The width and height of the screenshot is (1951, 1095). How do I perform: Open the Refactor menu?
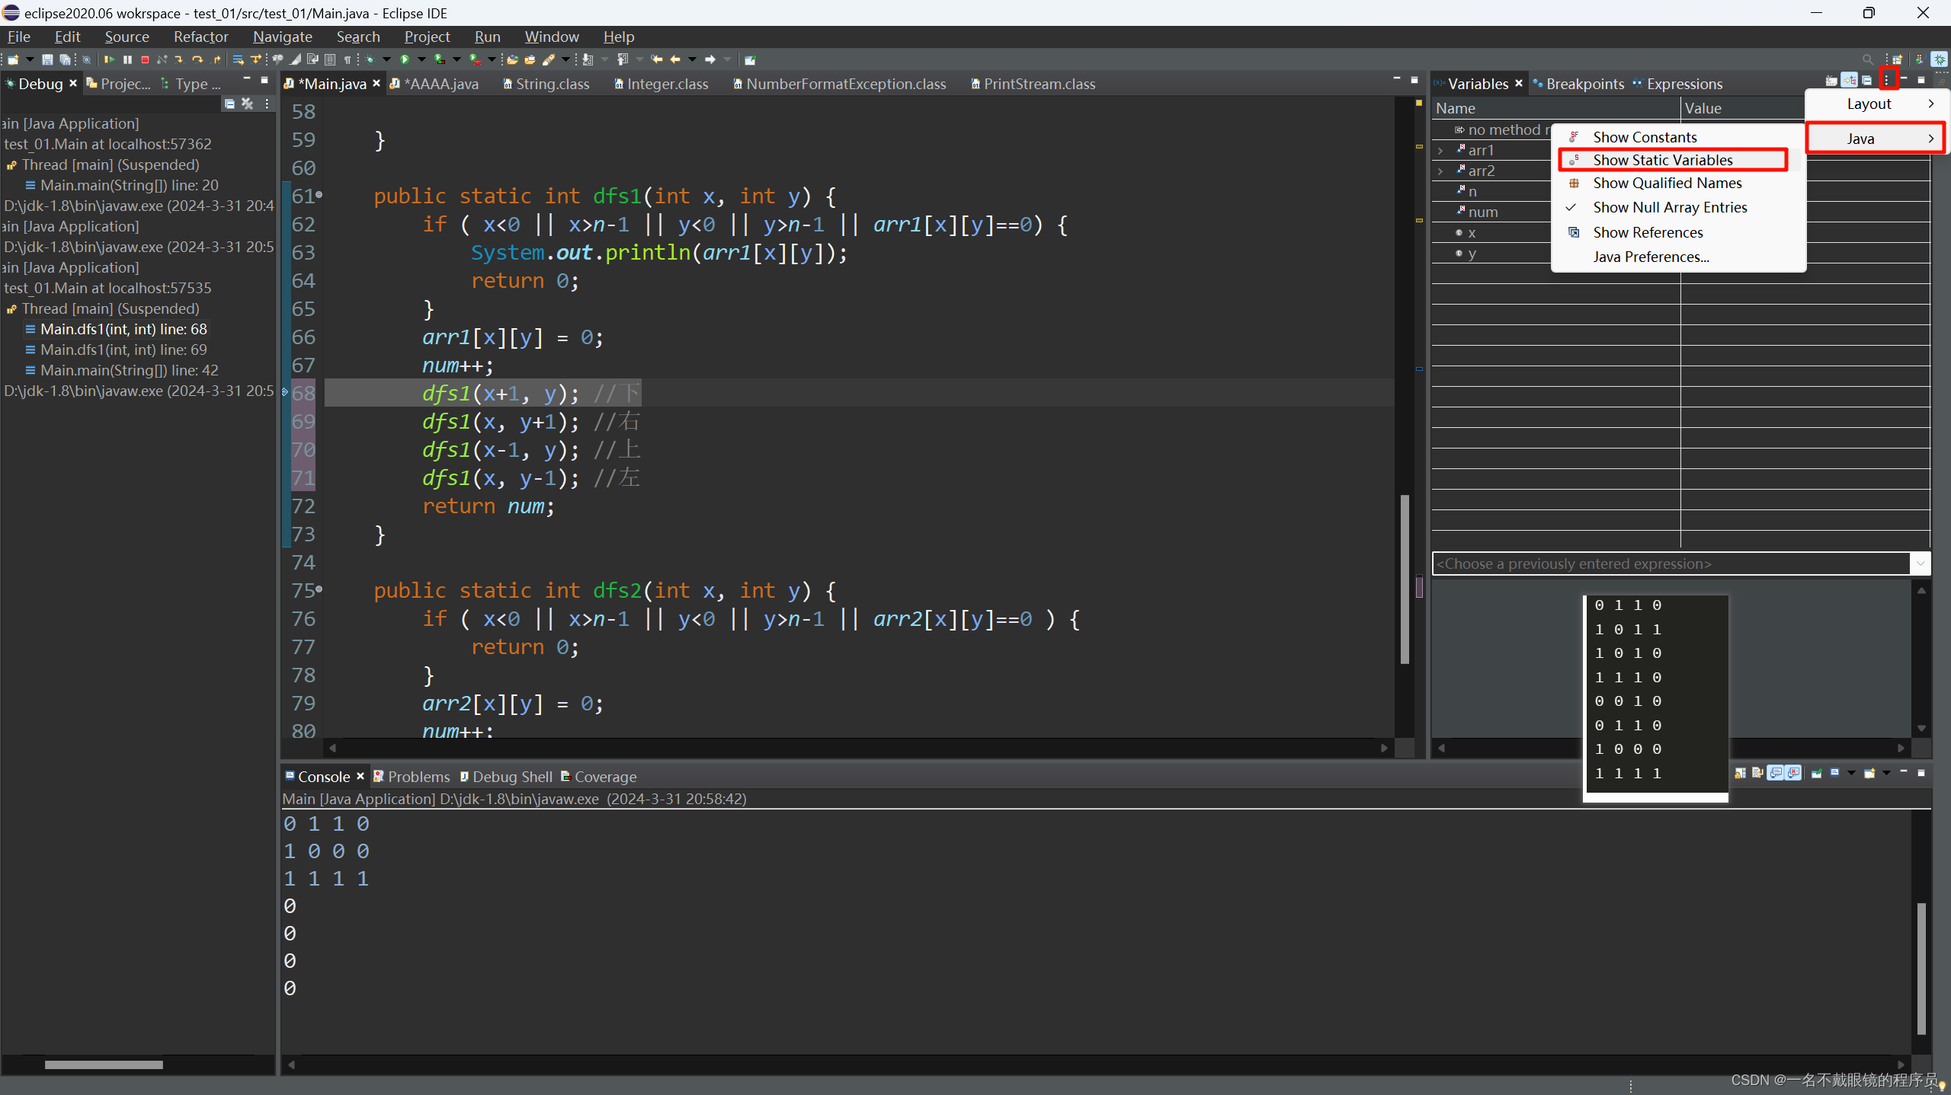pyautogui.click(x=200, y=37)
